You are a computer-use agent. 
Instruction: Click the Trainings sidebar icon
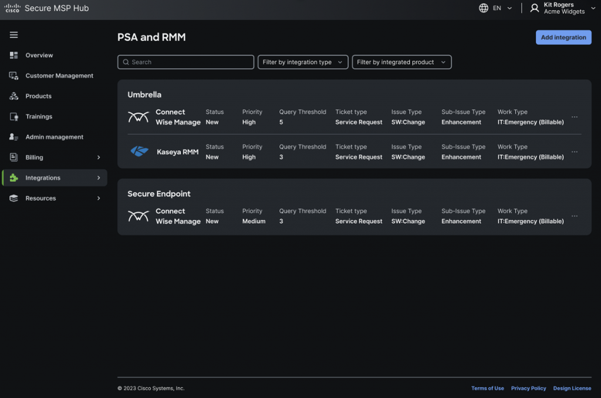(13, 117)
